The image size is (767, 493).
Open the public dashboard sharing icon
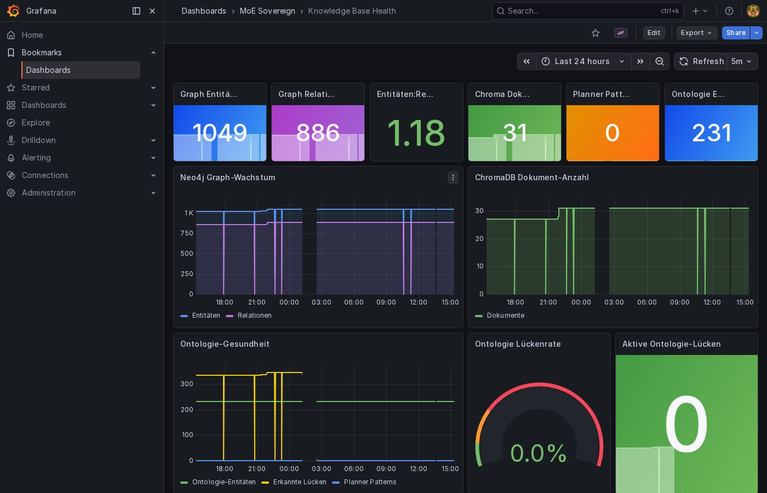[620, 33]
